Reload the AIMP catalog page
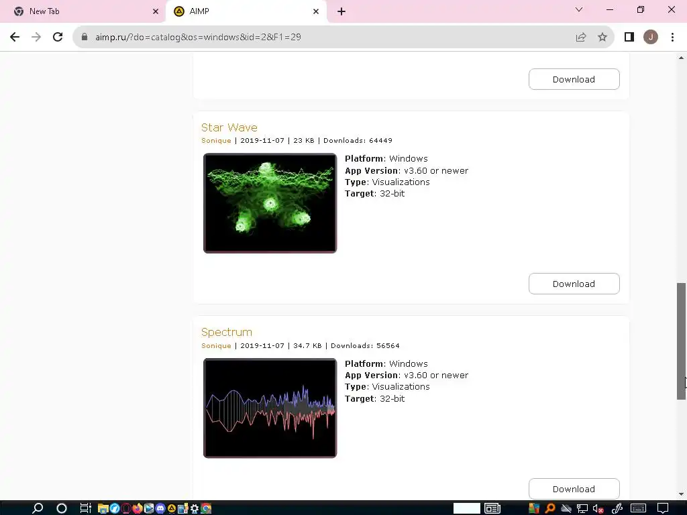Viewport: 687px width, 515px height. click(58, 37)
